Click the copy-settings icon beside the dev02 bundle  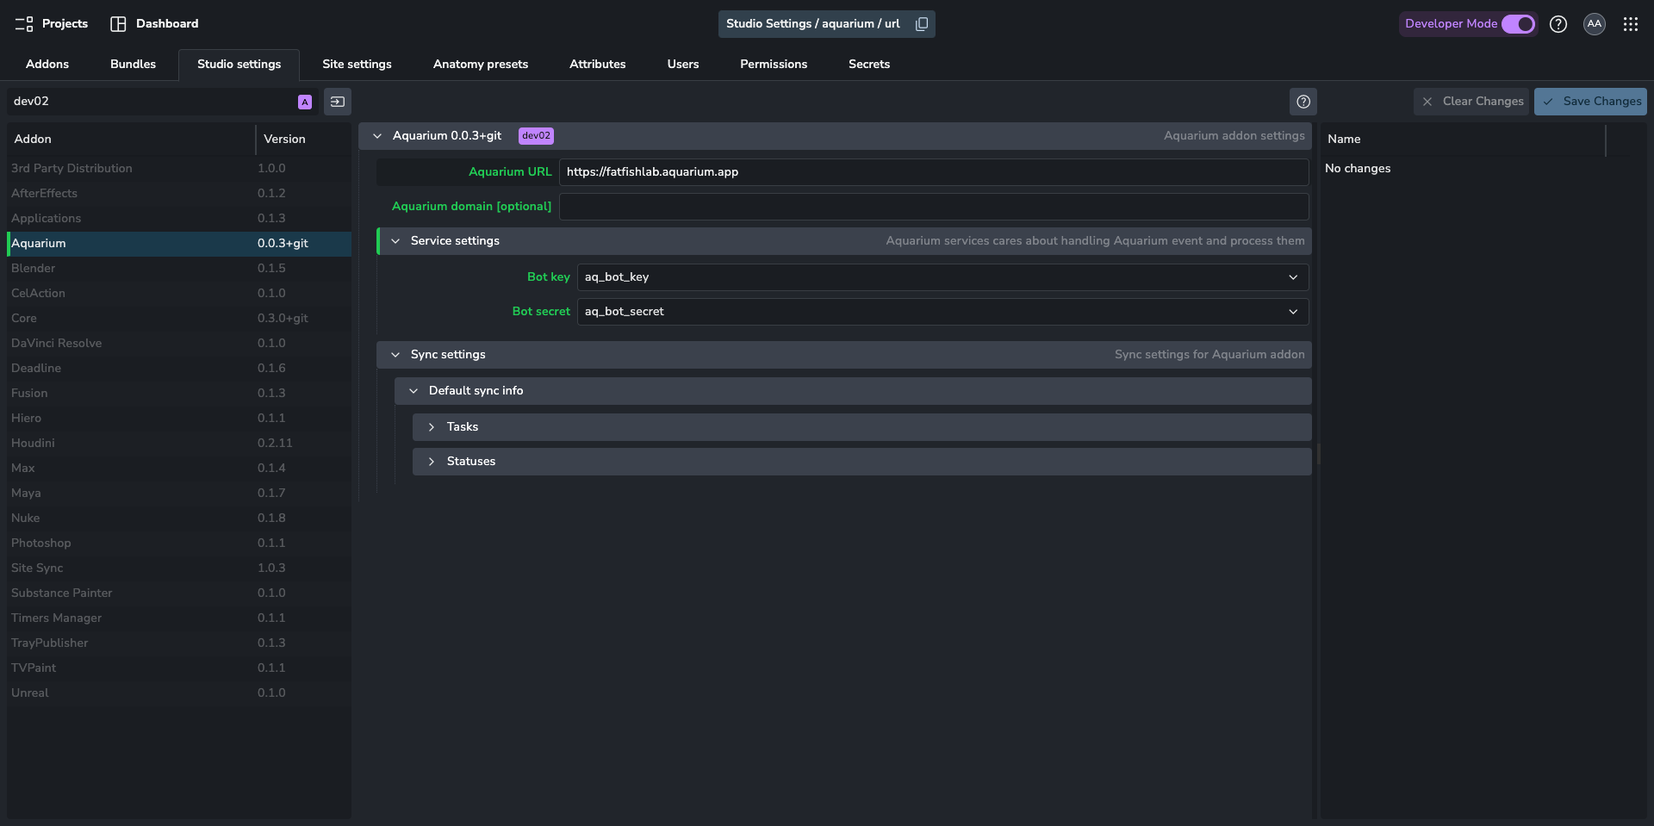[x=338, y=102]
